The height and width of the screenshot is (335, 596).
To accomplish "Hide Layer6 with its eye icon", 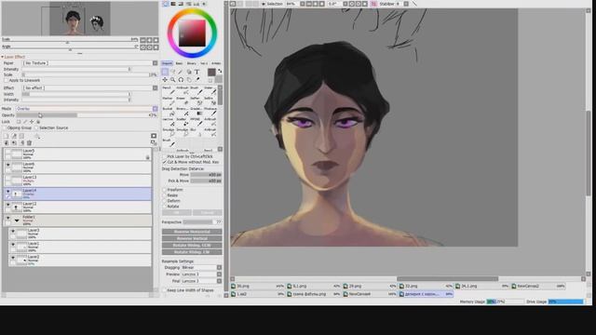I will (x=8, y=165).
